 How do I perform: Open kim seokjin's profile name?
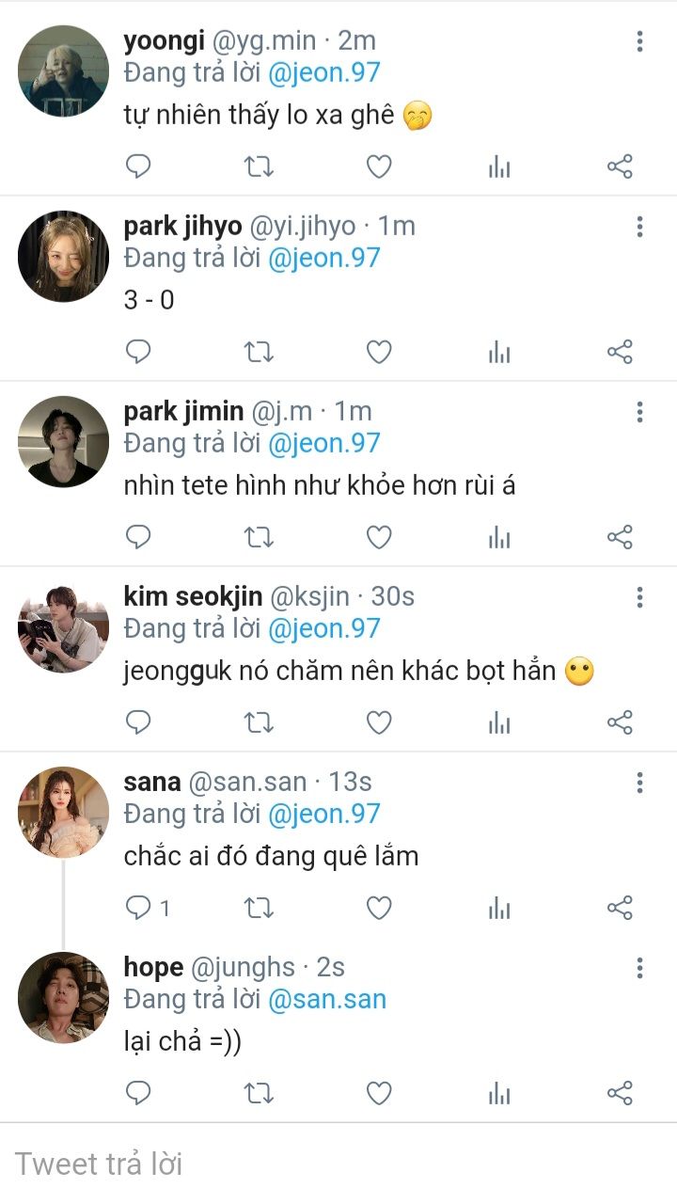(x=193, y=596)
